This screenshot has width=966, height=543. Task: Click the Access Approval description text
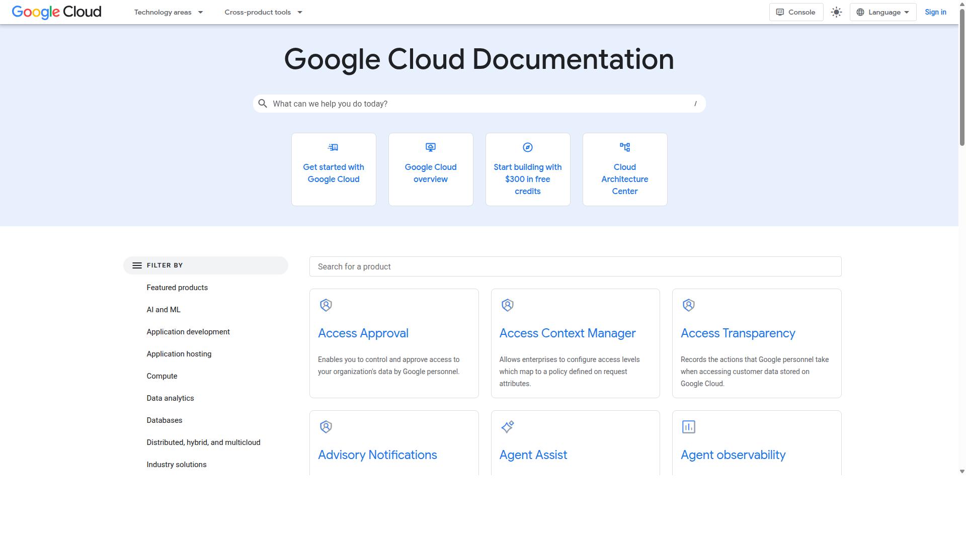[x=389, y=366]
